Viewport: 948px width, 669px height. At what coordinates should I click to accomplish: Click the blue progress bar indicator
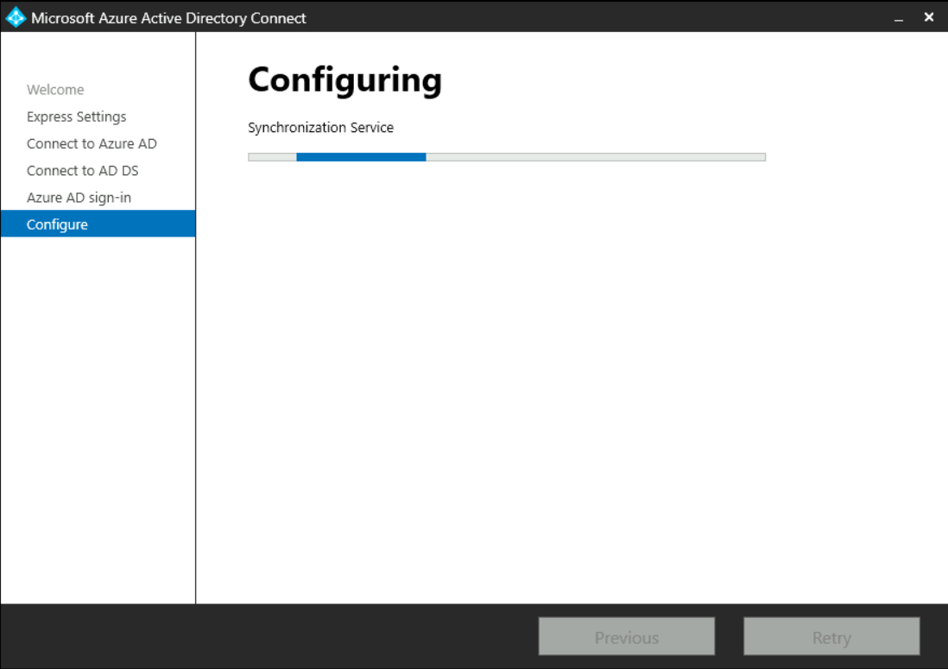[361, 157]
